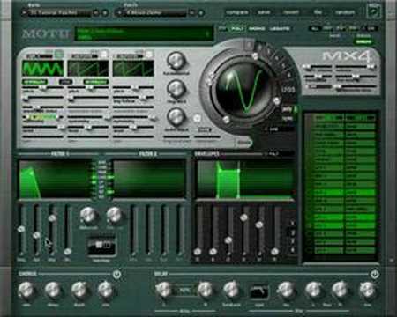The image size is (397, 317).
Task: Click the third Chorus knob
Action: (79, 290)
